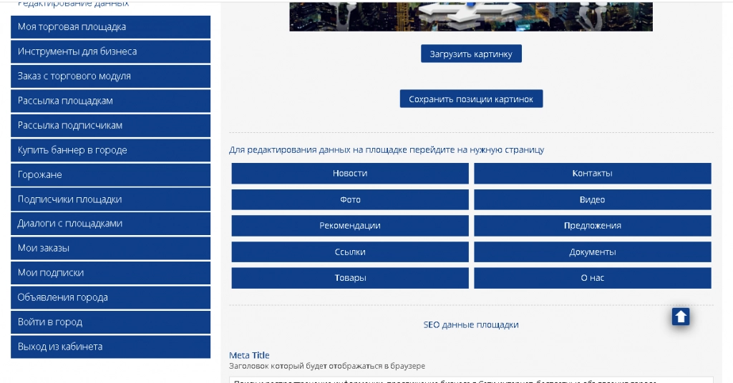Open Диалоги с площадками menu item
The image size is (733, 383).
point(110,224)
